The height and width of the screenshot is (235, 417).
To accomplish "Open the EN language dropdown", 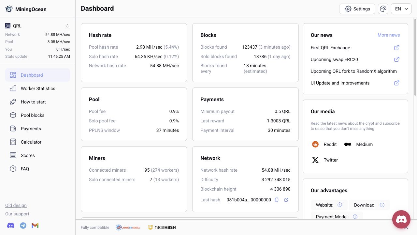I will (401, 9).
